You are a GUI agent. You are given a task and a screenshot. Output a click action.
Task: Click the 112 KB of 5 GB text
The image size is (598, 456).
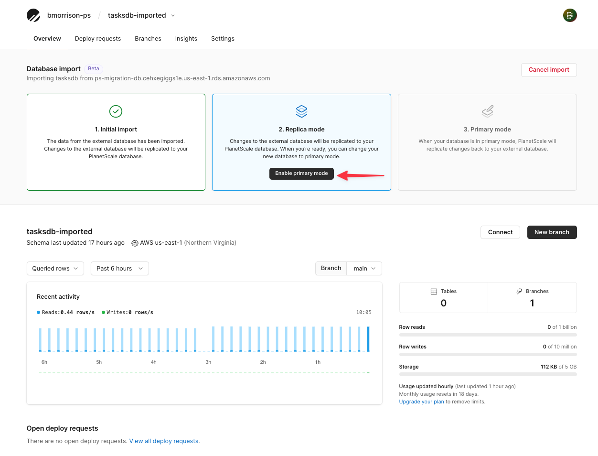[558, 367]
